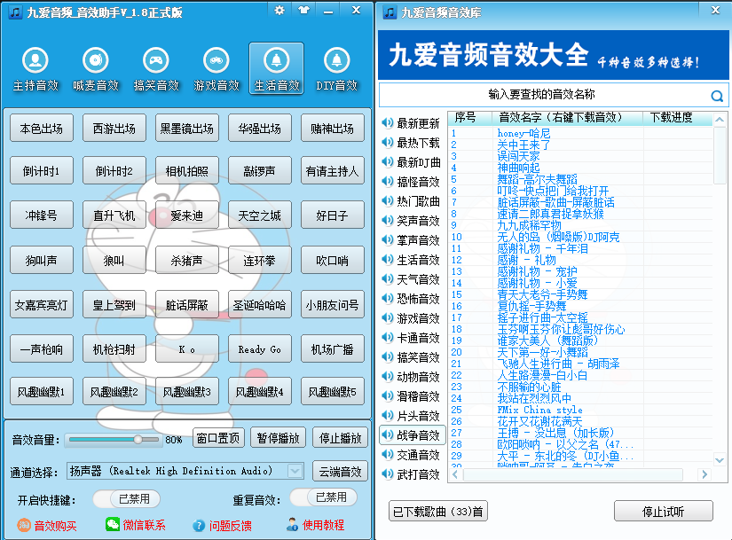This screenshot has height=540, width=732.
Task: Play the Ready Go sound effect
Action: (260, 349)
